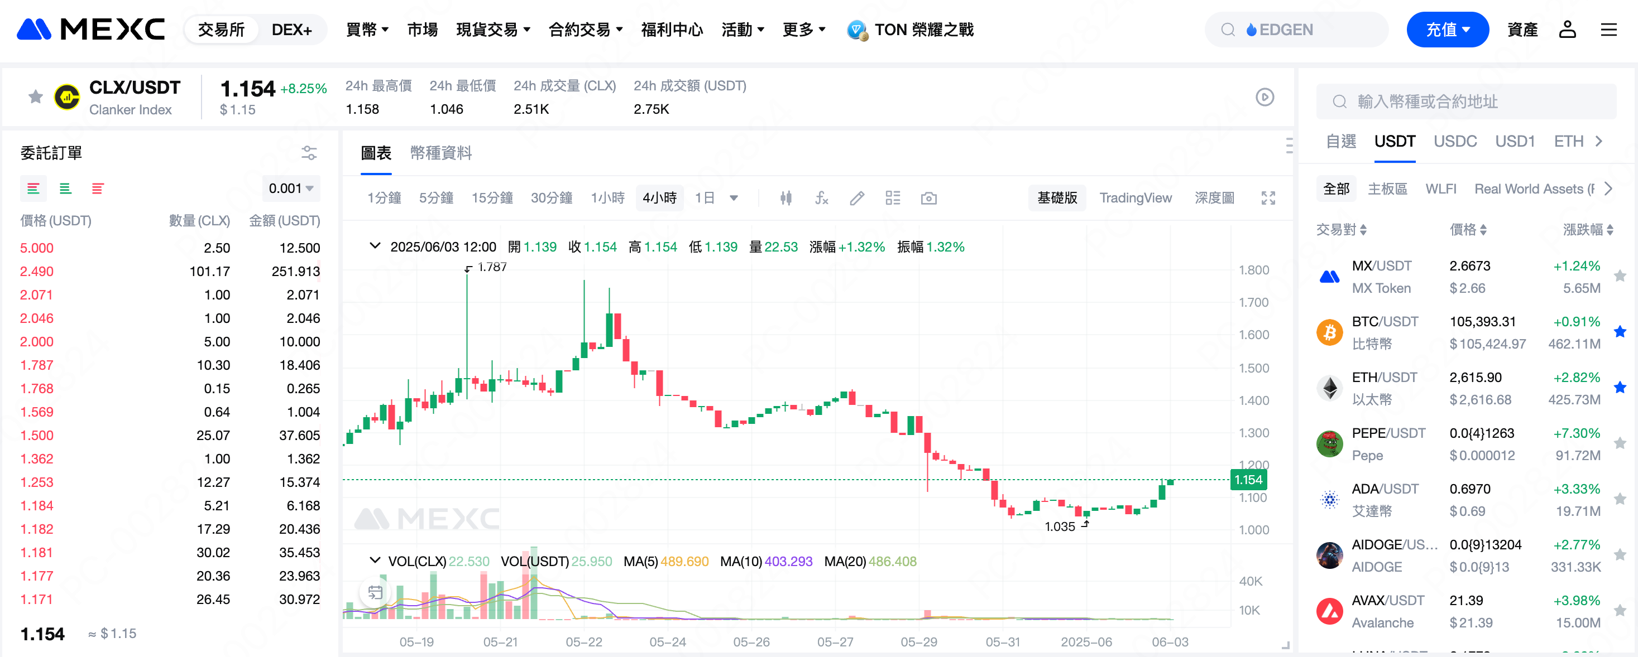This screenshot has width=1638, height=657.
Task: Click the 充值 deposit button
Action: [1447, 30]
